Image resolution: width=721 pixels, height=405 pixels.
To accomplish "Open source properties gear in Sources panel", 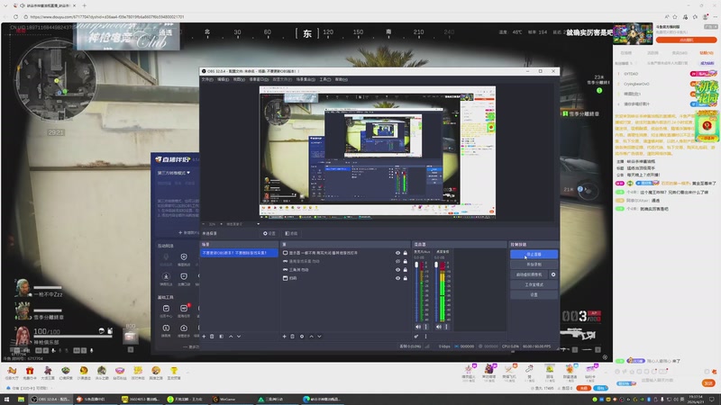I will click(302, 337).
